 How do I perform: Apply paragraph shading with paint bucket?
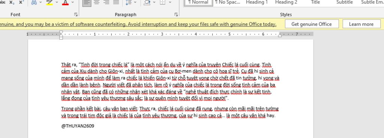147,3
